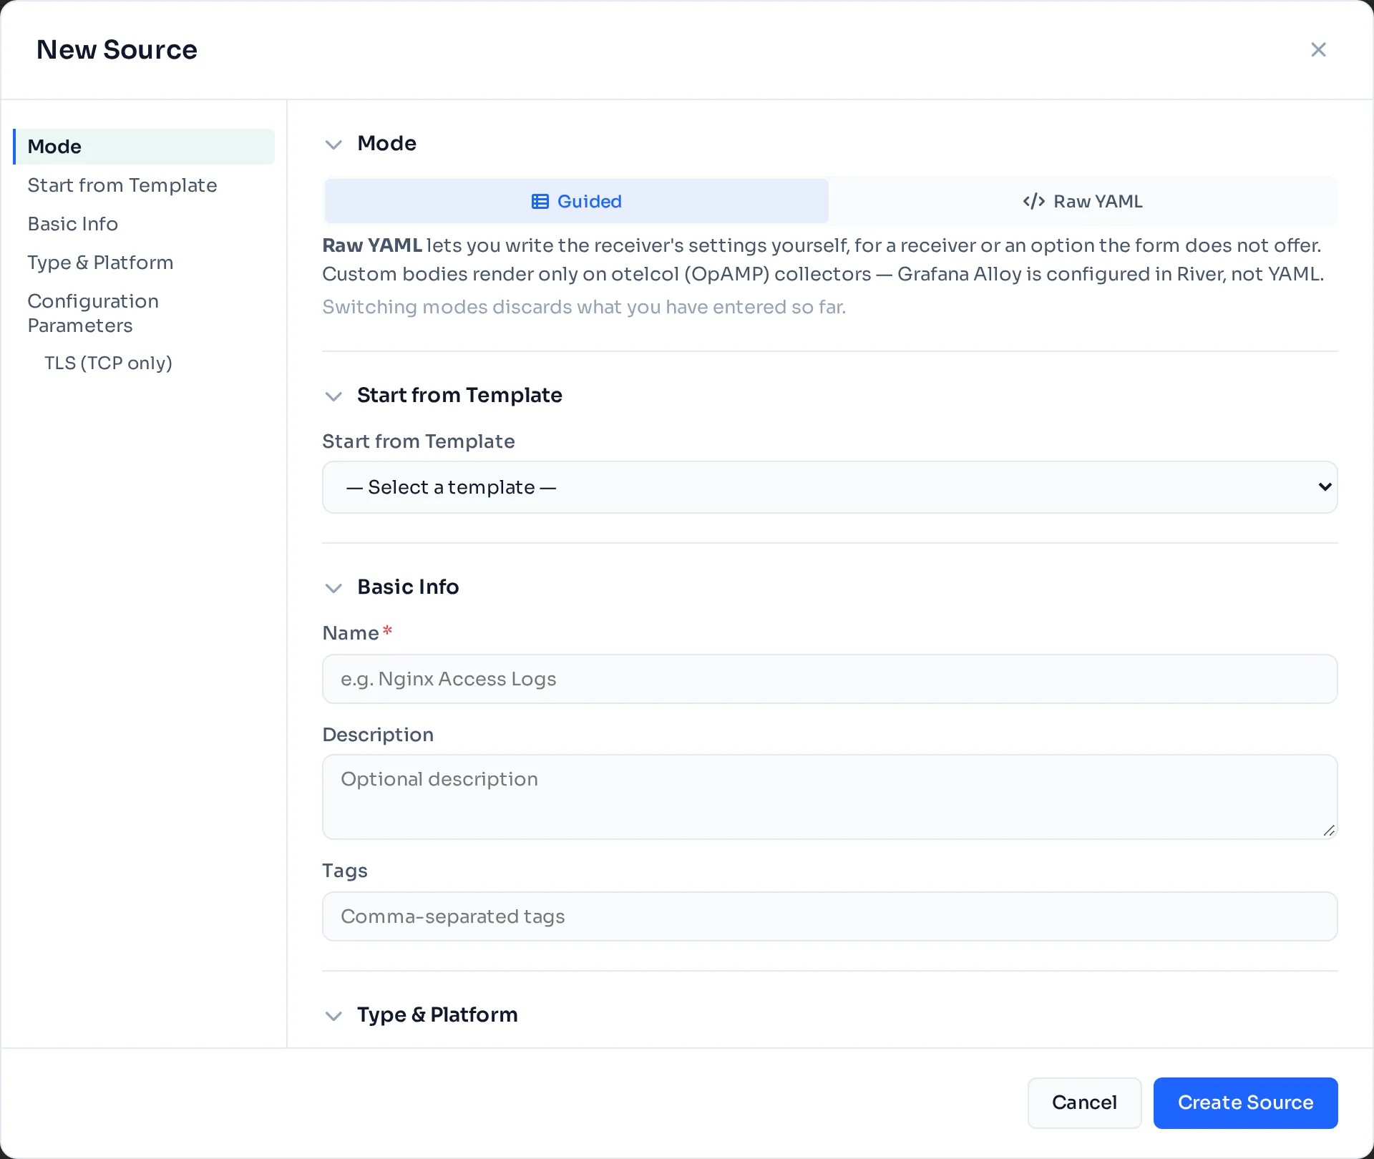
Task: Open the Select a template dropdown
Action: click(x=830, y=487)
